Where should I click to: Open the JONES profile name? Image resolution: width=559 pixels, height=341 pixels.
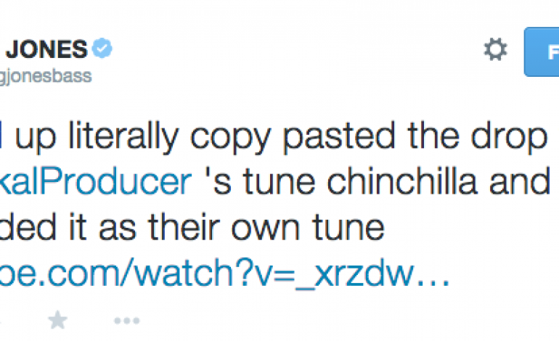click(x=45, y=49)
